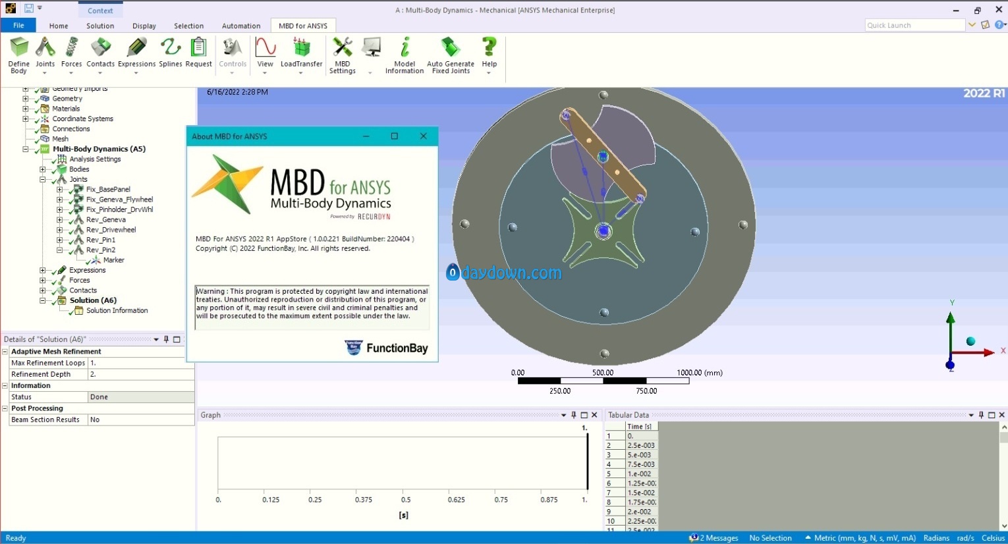Screen dimensions: 1008x544
Task: Open MBD Settings
Action: pyautogui.click(x=343, y=55)
